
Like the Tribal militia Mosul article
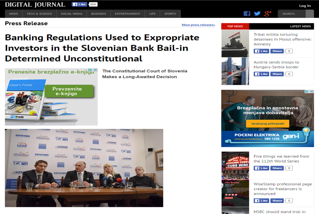click(x=262, y=51)
